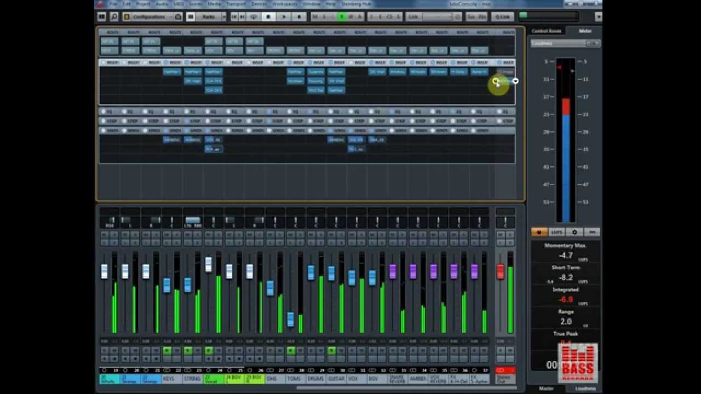Deactivate all Mute states M button
The height and width of the screenshot is (394, 701).
point(315,17)
